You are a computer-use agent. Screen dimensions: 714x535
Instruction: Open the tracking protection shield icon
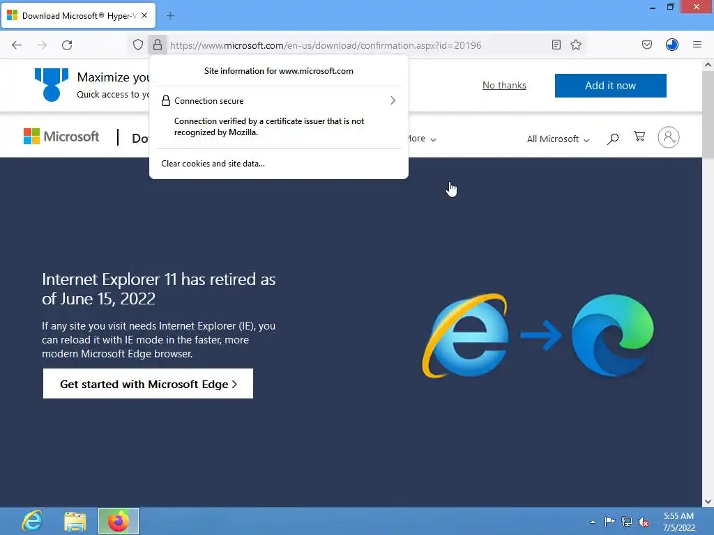click(x=138, y=45)
